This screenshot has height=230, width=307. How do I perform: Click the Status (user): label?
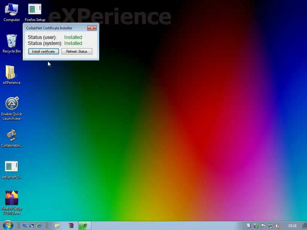(42, 37)
